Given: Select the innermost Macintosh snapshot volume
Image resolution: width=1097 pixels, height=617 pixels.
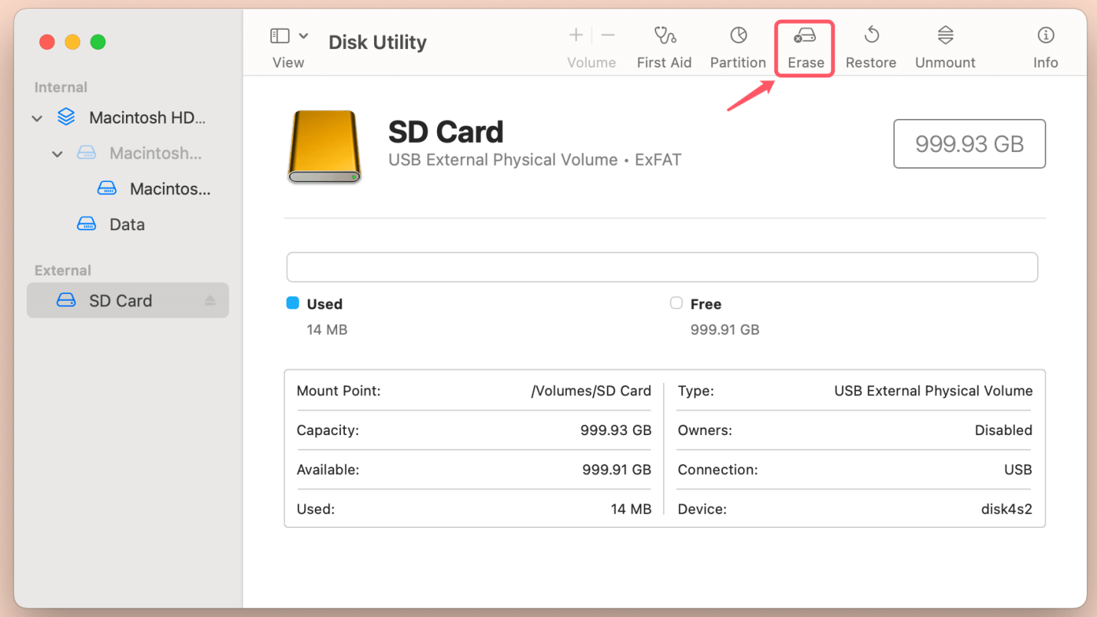Looking at the screenshot, I should (169, 189).
